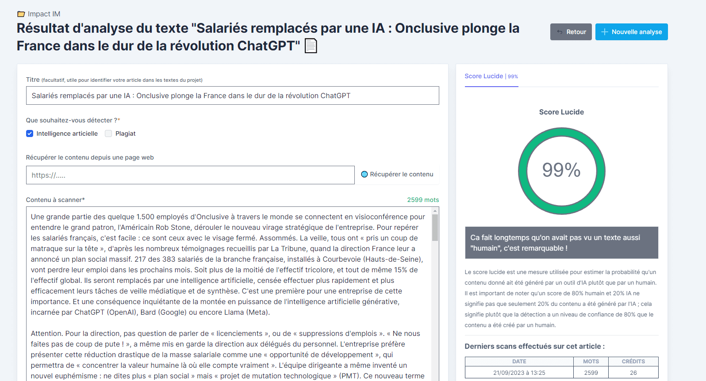Click the plus icon on Nouvelle analyse

click(604, 32)
